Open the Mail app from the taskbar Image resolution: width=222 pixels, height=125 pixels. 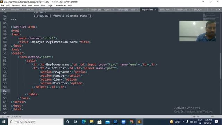(x=108, y=122)
